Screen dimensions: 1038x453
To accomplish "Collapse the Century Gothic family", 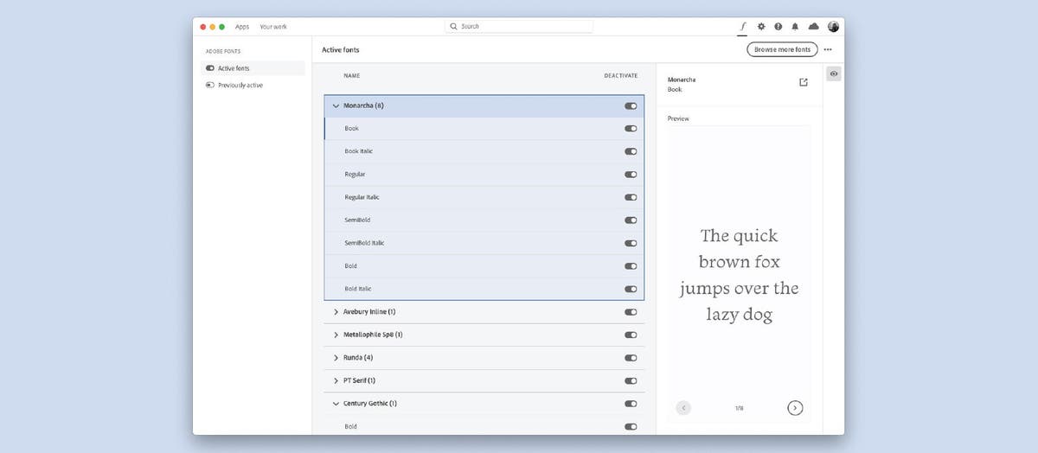I will (336, 404).
